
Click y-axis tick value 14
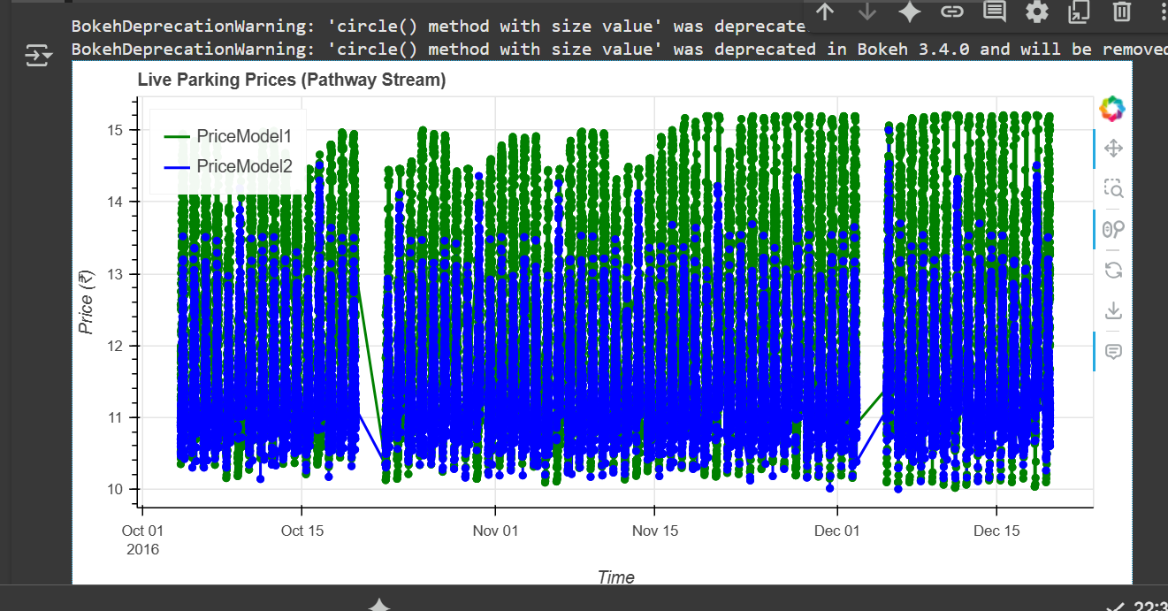click(115, 202)
